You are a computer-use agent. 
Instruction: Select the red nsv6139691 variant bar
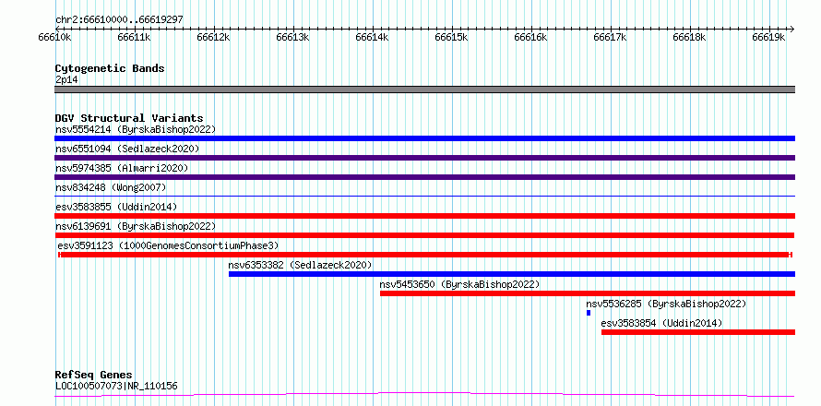point(424,235)
